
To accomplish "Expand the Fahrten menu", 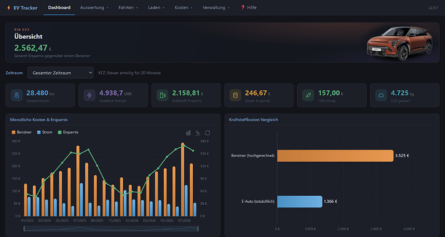I will point(128,8).
